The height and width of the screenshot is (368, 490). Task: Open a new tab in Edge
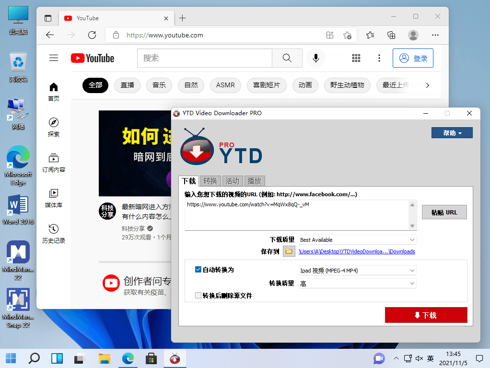coord(183,18)
